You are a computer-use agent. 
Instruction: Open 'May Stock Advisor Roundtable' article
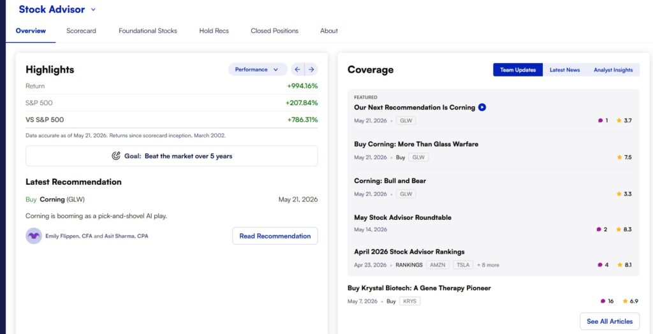point(403,217)
